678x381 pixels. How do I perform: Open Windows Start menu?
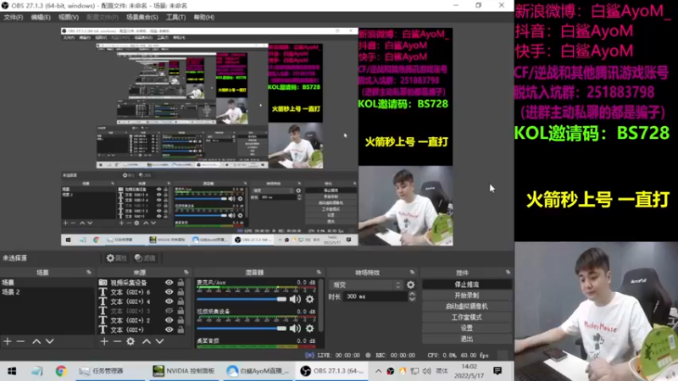pyautogui.click(x=12, y=371)
